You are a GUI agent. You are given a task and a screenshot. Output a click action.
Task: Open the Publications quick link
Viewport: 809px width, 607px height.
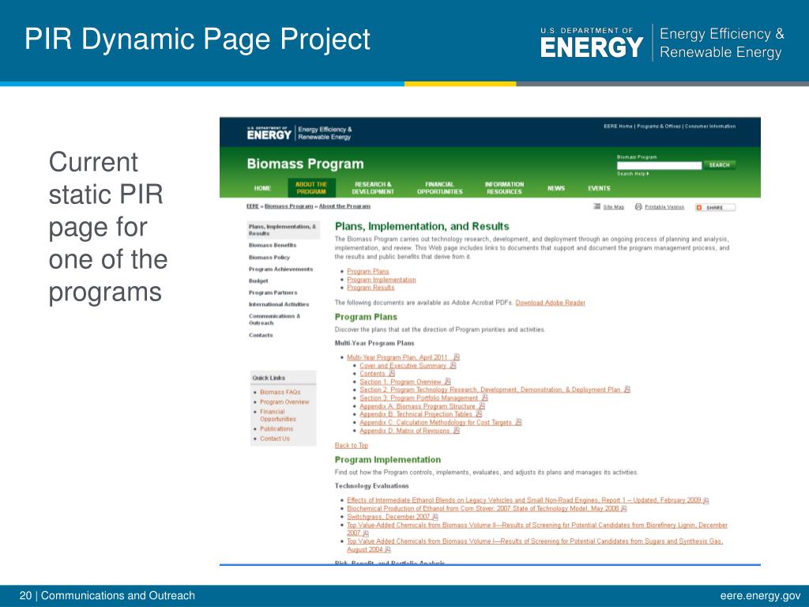coord(277,429)
